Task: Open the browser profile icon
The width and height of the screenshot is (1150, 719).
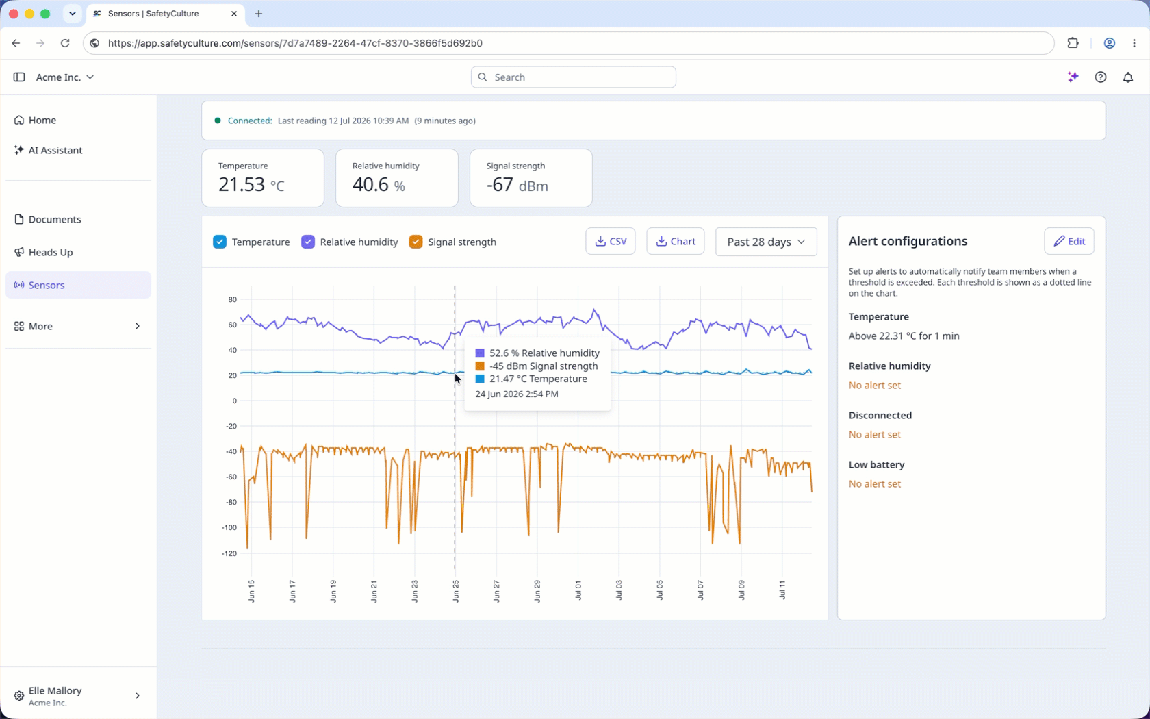Action: click(1110, 43)
